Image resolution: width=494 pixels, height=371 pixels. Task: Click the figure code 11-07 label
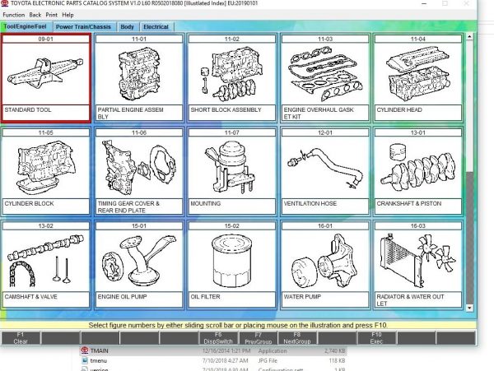click(x=232, y=132)
